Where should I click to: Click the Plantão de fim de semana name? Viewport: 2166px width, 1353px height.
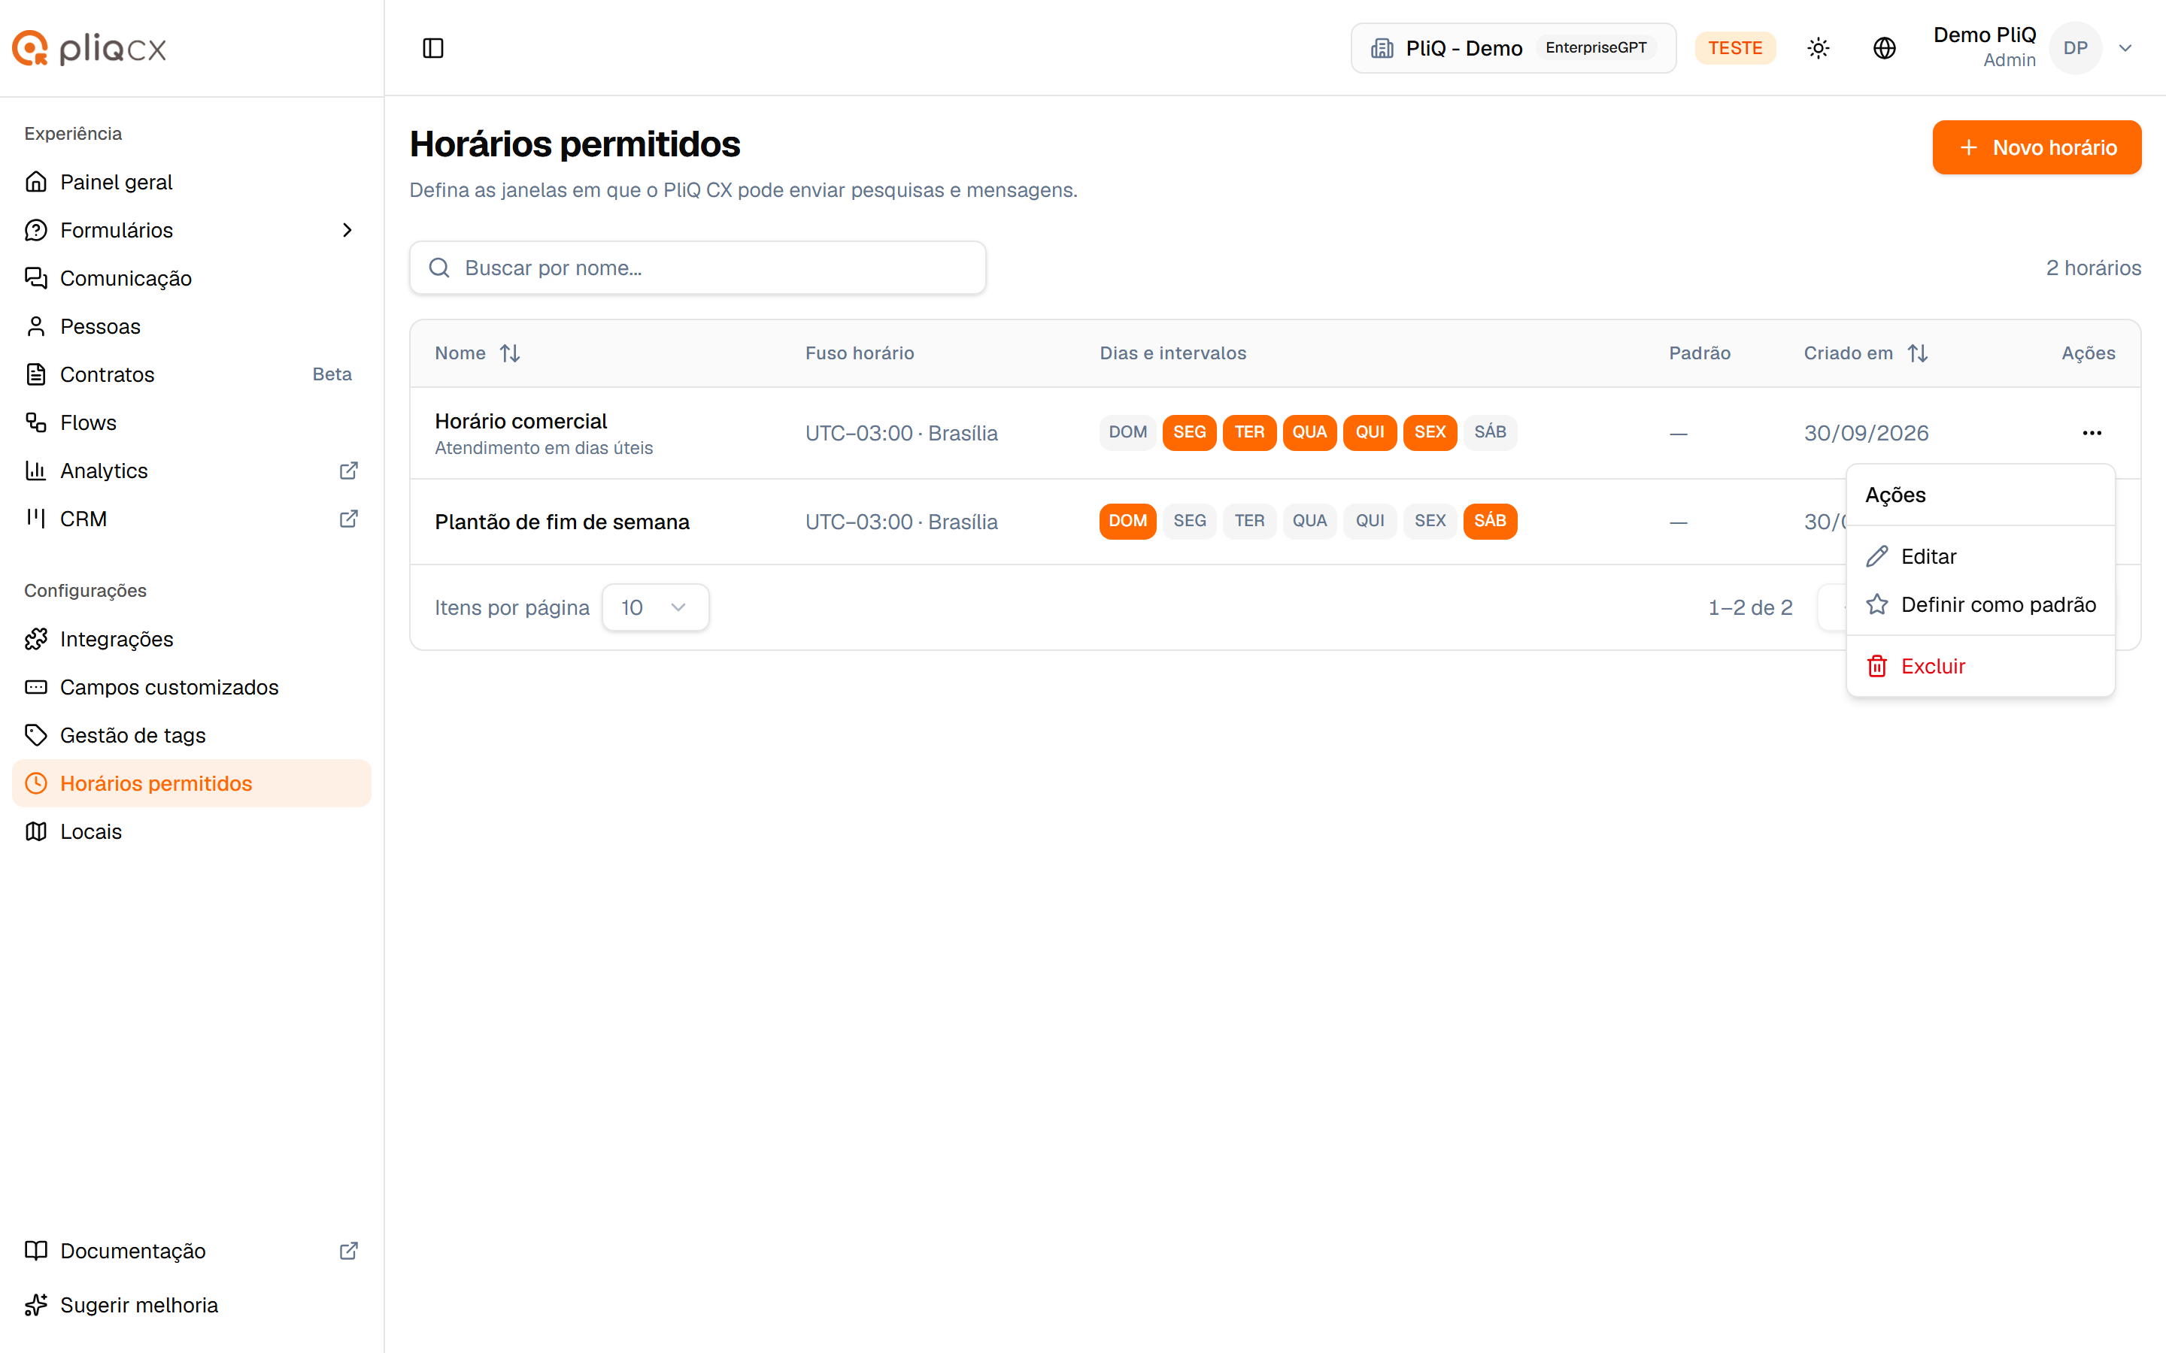coord(562,522)
